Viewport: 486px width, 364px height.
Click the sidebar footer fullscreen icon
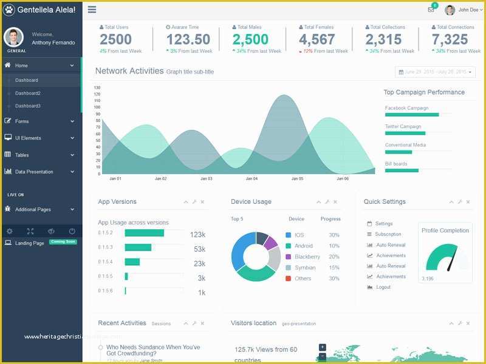click(30, 231)
